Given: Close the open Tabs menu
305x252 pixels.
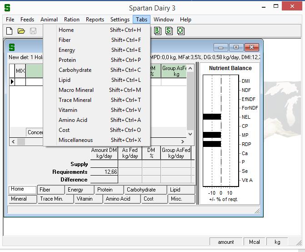Looking at the screenshot, I should click(142, 20).
